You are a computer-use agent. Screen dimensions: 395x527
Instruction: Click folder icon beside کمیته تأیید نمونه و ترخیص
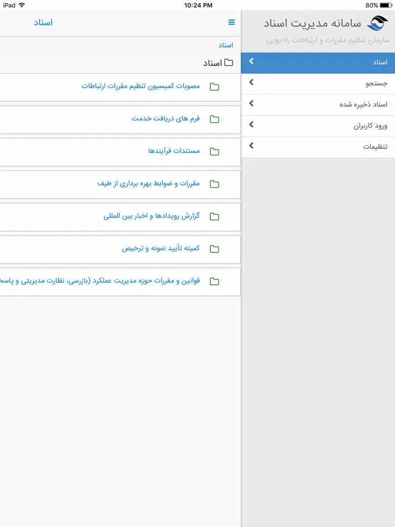pos(214,249)
